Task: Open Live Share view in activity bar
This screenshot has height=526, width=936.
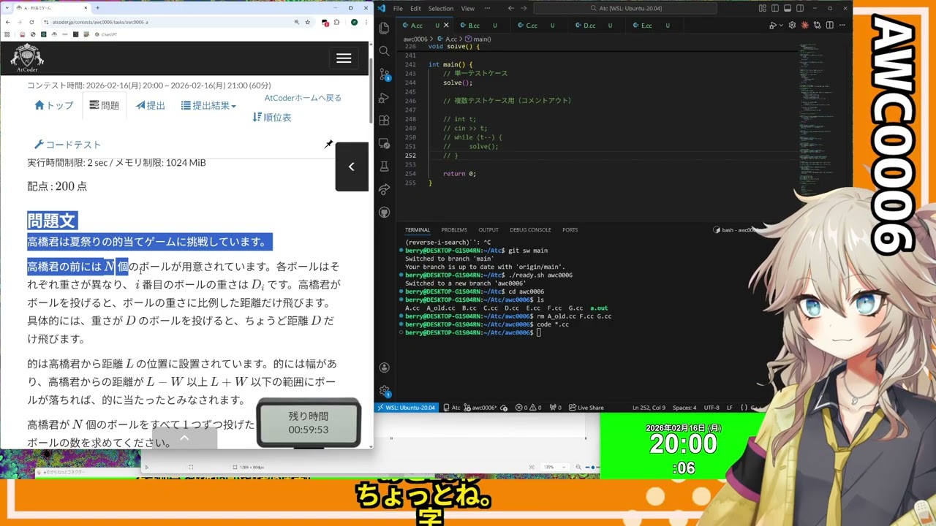Action: 385,189
